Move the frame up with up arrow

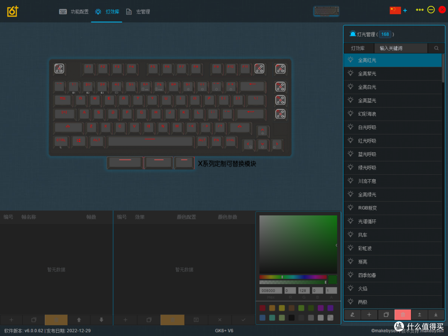pos(79,320)
